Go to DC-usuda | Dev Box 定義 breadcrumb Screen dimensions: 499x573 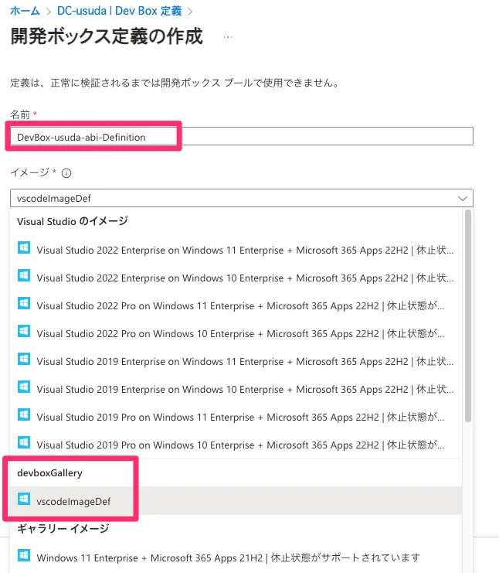[x=120, y=11]
